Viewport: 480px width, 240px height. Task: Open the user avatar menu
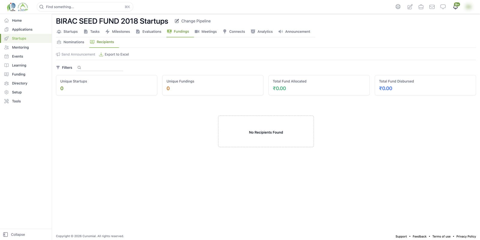pos(468,7)
